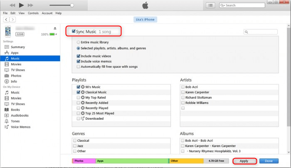291x168 pixels.
Task: Uncheck the 90's Music playlist
Action: [x=78, y=87]
